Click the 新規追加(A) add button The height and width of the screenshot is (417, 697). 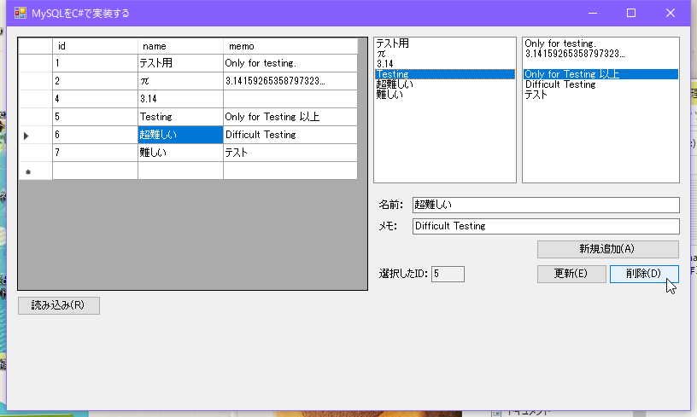[607, 249]
